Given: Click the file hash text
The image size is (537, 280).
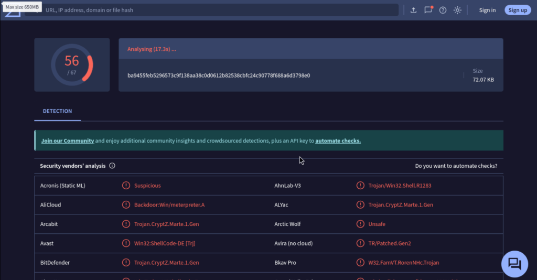Looking at the screenshot, I should point(219,75).
